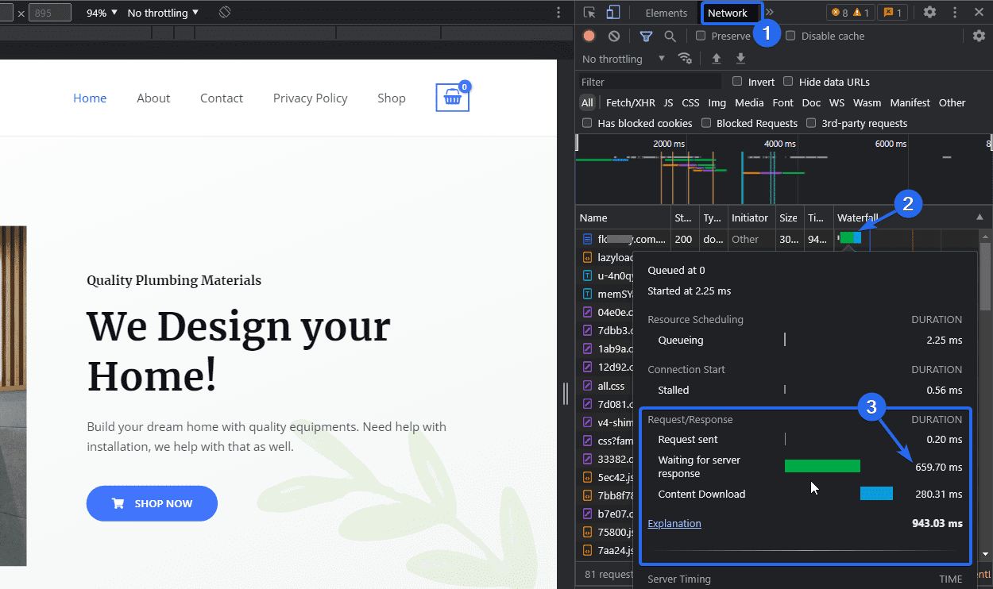Check Blocked Requests

[x=706, y=123]
